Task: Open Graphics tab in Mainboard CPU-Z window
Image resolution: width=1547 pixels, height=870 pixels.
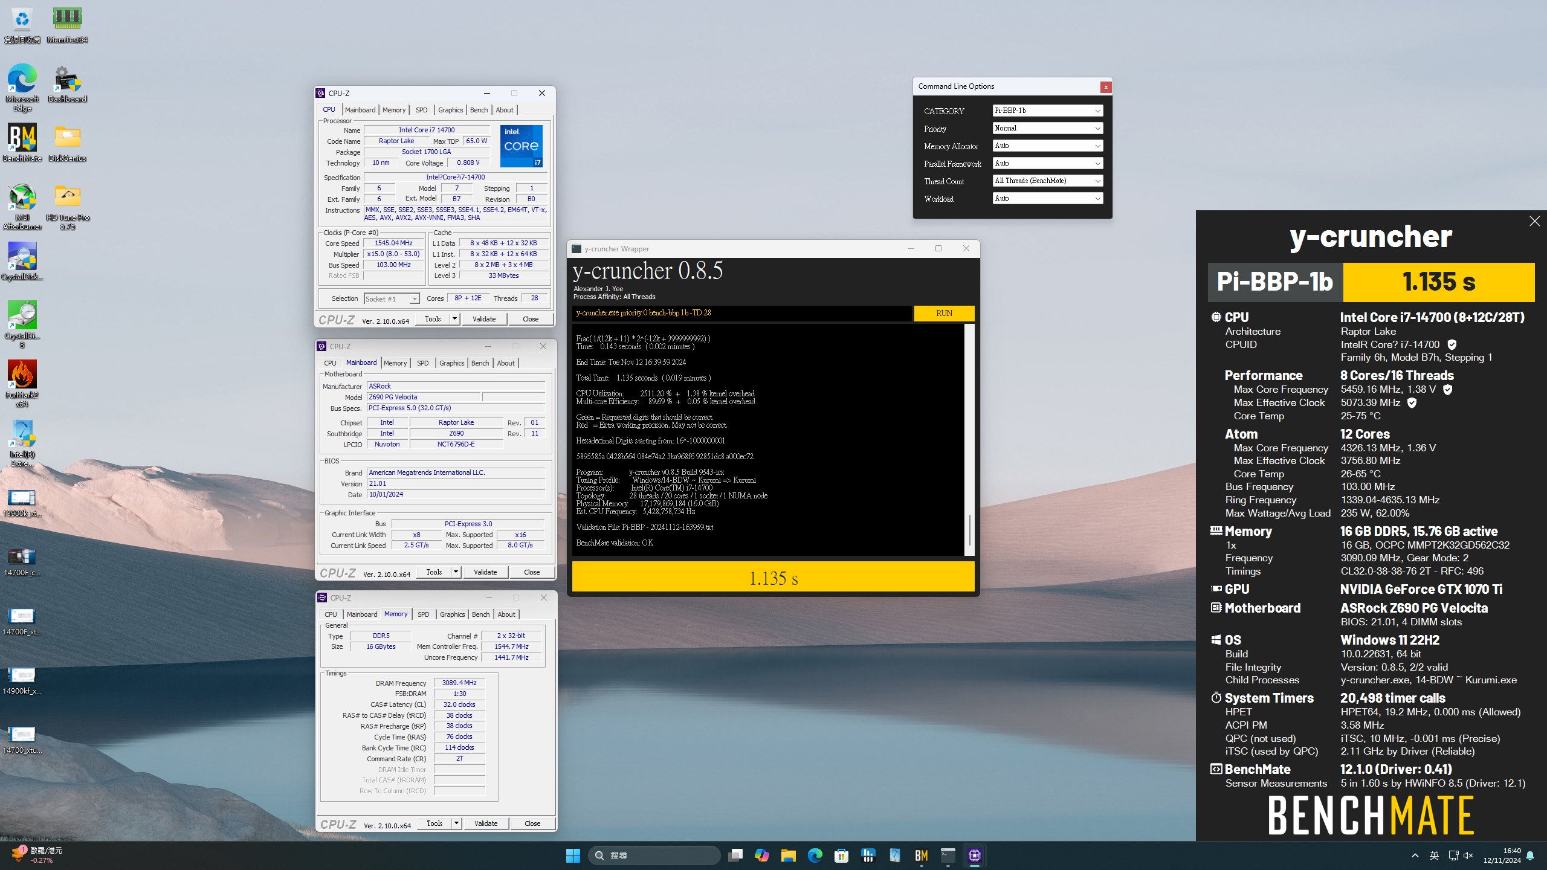Action: pos(452,363)
